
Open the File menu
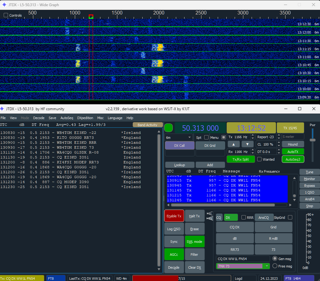3,118
